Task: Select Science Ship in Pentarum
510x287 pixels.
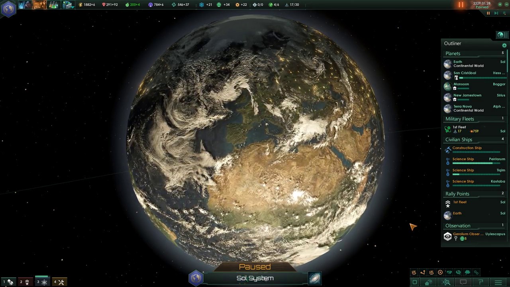Action: 475,161
